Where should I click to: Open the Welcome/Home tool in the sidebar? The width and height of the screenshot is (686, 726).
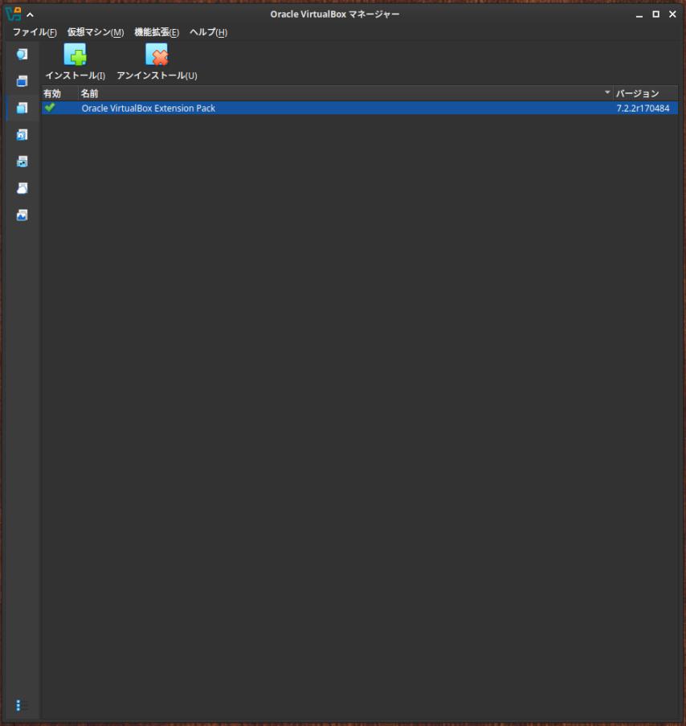pyautogui.click(x=22, y=54)
